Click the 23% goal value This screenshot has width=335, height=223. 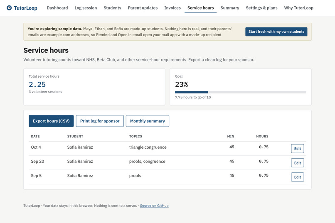point(181,84)
